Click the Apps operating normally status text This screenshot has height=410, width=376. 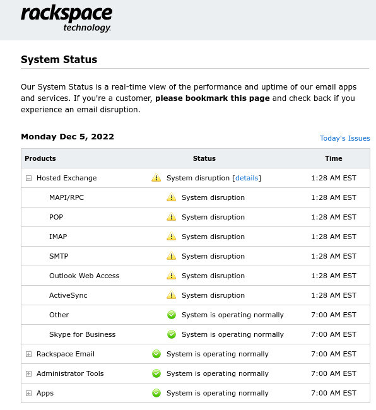pyautogui.click(x=217, y=393)
